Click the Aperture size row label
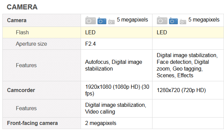 [31, 44]
